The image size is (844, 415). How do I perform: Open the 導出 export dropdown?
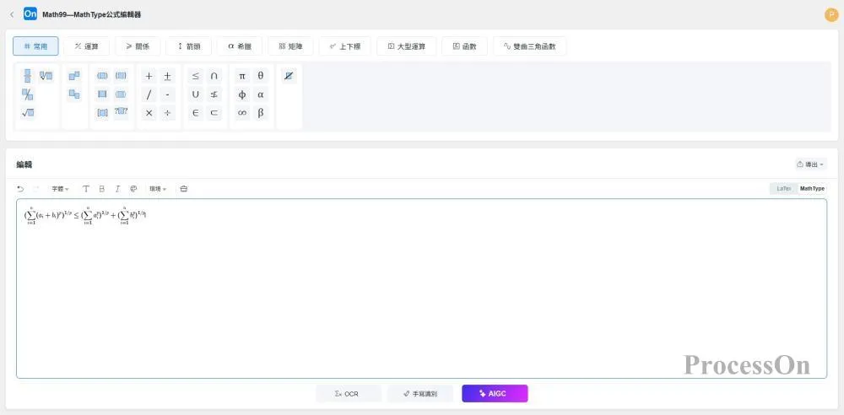[x=810, y=164]
